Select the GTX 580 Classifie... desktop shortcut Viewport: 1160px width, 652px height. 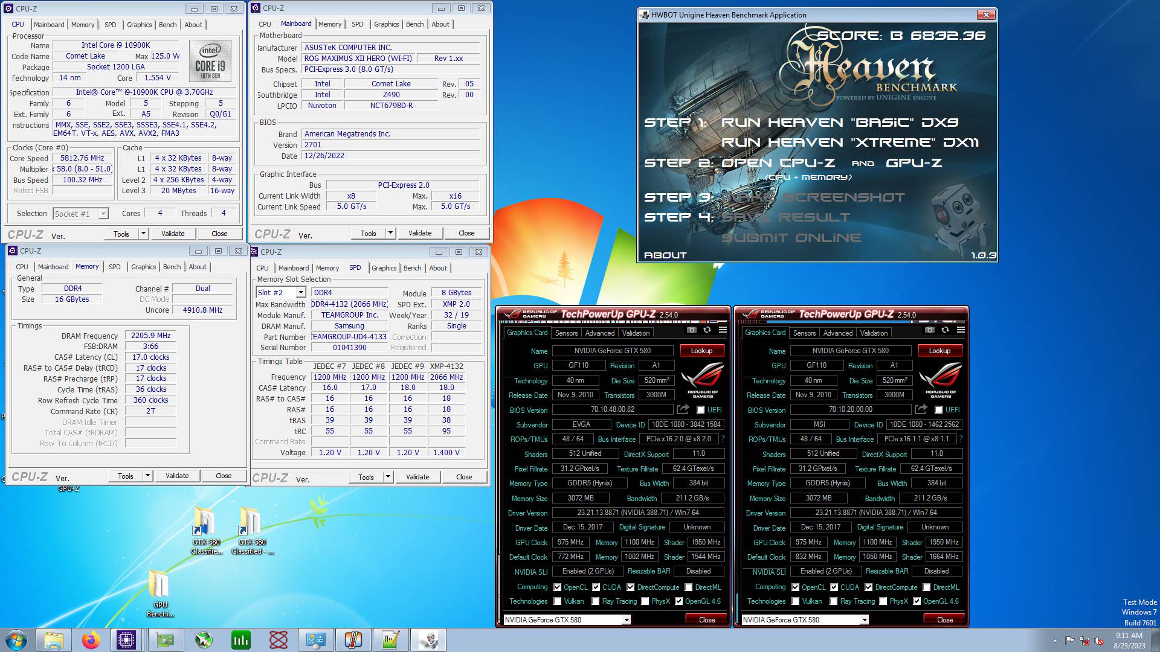pyautogui.click(x=206, y=531)
